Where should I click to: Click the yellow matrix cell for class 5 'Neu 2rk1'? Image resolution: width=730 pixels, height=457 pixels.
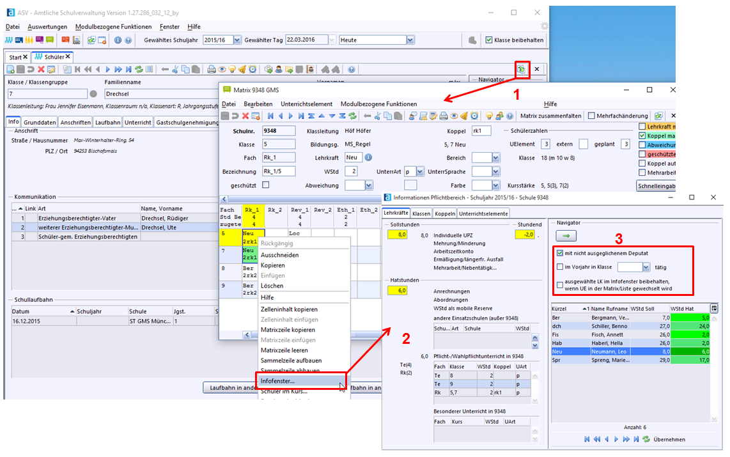coord(253,237)
